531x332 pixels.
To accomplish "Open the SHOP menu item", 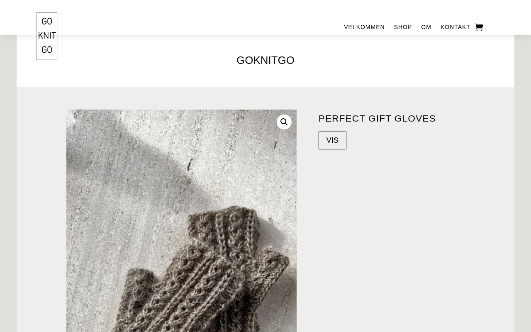I will pos(403,27).
